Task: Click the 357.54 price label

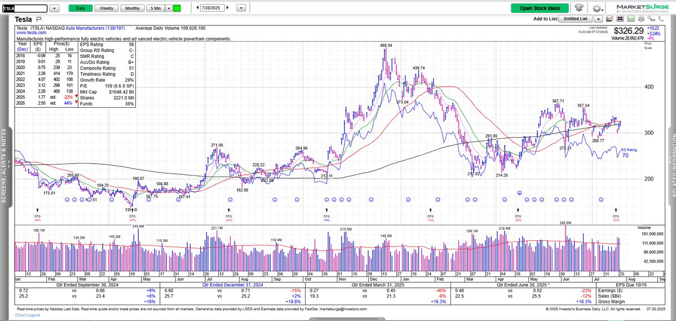Action: tap(584, 105)
